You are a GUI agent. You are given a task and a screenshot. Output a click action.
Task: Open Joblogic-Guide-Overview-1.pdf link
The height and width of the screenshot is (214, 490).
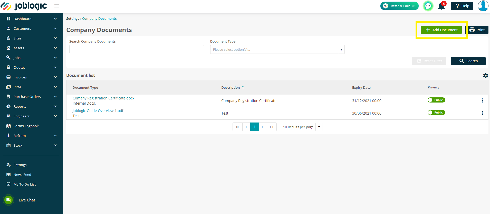(x=98, y=111)
